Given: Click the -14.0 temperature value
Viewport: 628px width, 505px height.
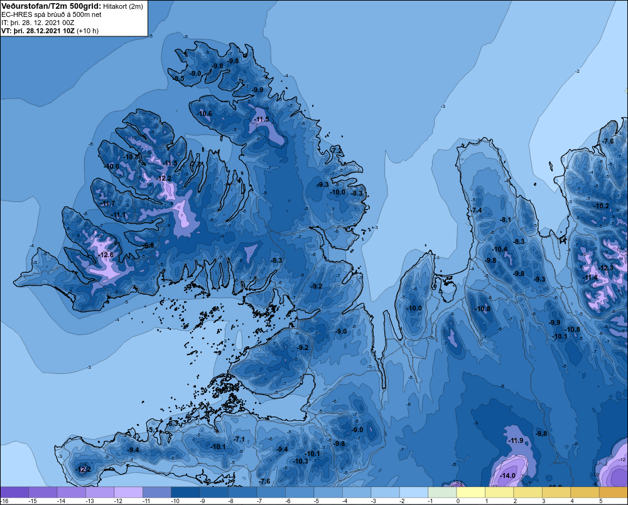Looking at the screenshot, I should pos(508,476).
